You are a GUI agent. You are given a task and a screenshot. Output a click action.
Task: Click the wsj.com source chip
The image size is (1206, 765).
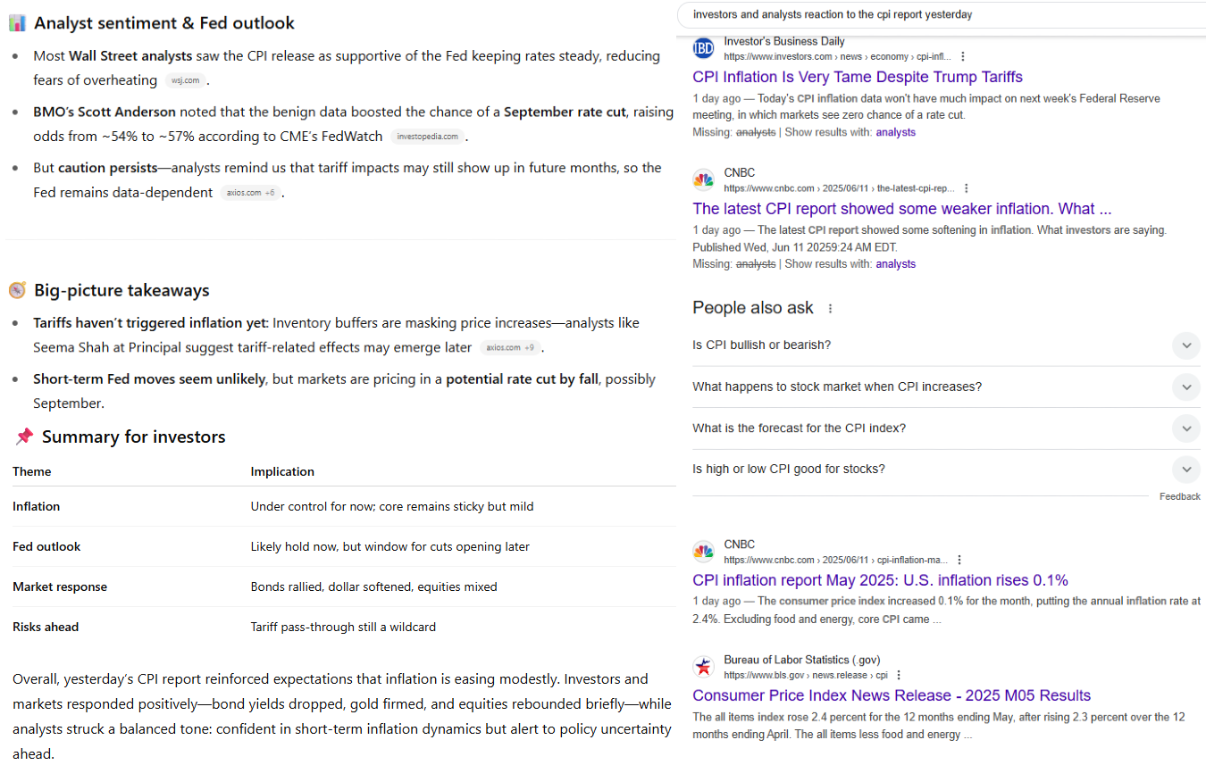click(185, 80)
